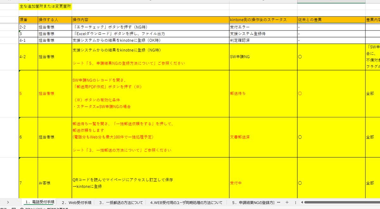This screenshot has height=209, width=380.
Task: Click the tab bar splitter dots handle
Action: coord(295,202)
